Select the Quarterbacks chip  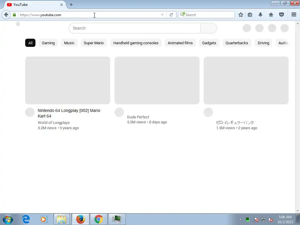tap(237, 43)
